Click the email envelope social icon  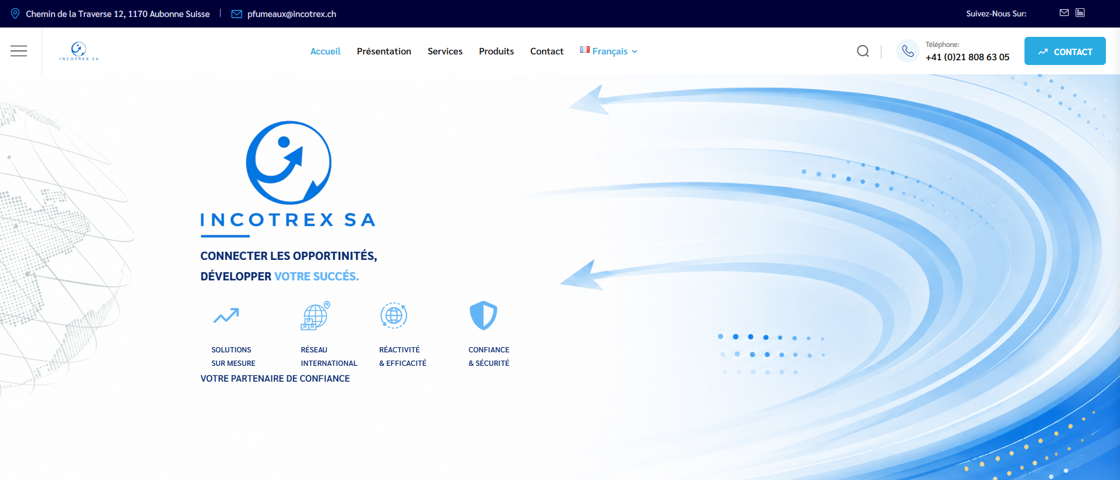tap(1064, 12)
